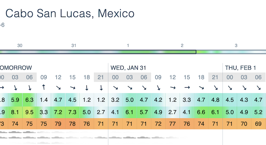Click the 9.5 wind gust value
This screenshot has height=145, width=266.
tap(29, 112)
